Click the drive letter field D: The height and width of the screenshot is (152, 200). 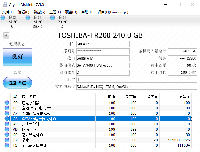pos(103,73)
